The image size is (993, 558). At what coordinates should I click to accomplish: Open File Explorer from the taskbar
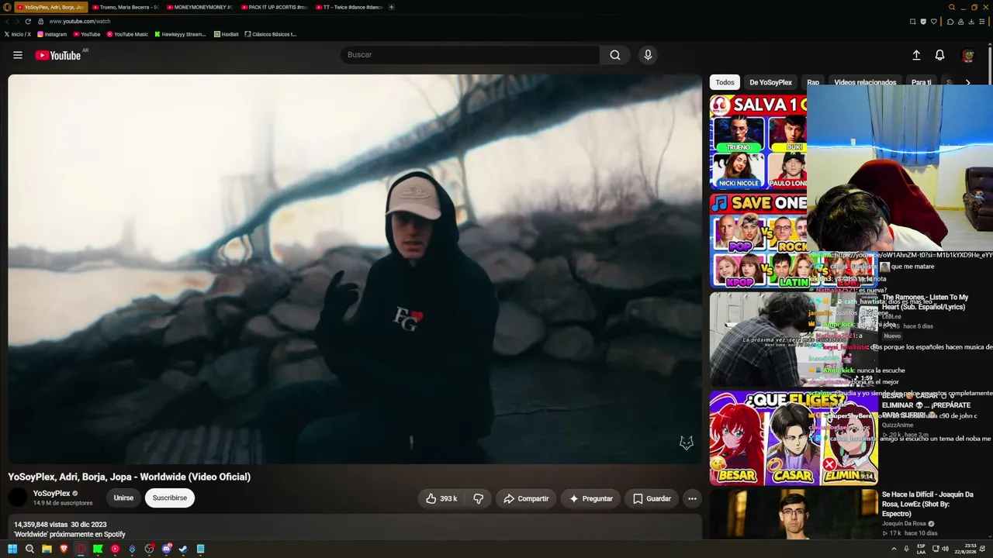point(47,549)
